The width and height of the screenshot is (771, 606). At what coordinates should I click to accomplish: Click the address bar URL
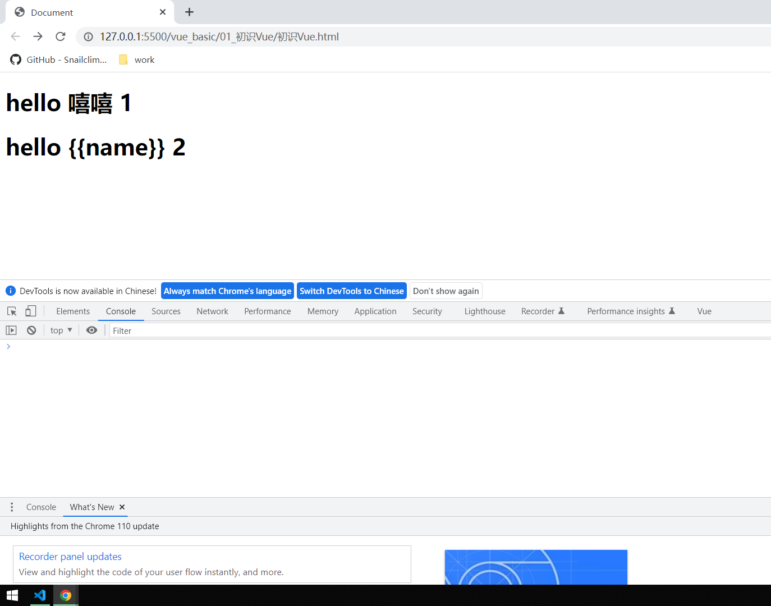pyautogui.click(x=219, y=36)
